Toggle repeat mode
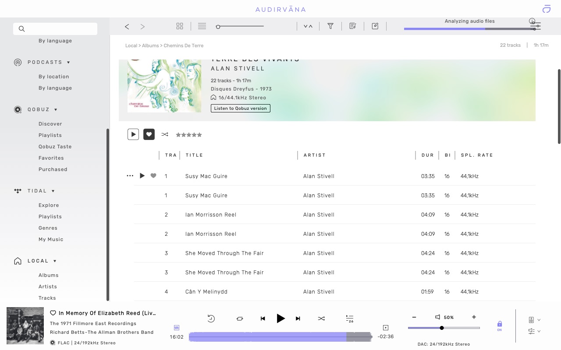561x350 pixels. click(240, 318)
